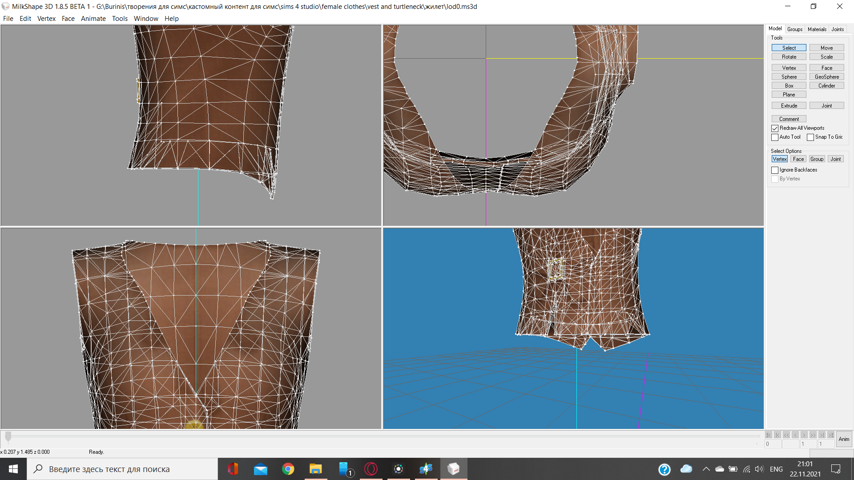Switch to the Groups tab
This screenshot has height=480, width=854.
coord(794,29)
